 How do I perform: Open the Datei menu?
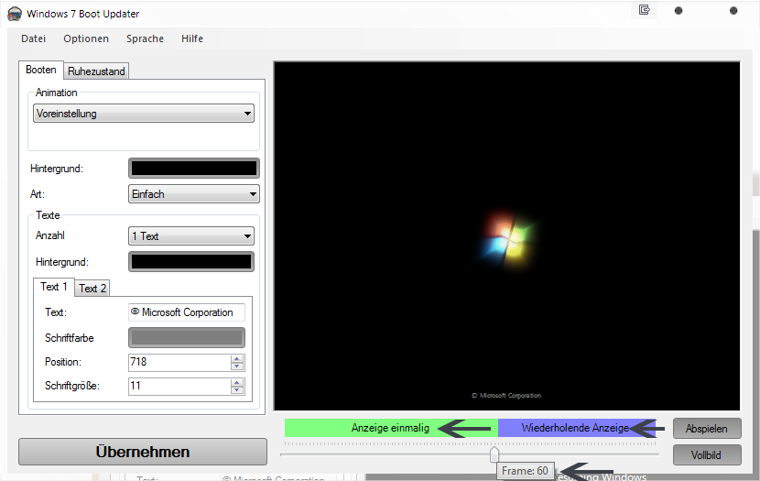[33, 38]
